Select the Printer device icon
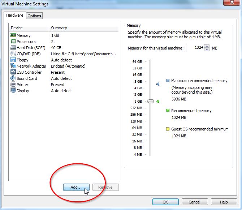242x210 pixels. [x=13, y=84]
